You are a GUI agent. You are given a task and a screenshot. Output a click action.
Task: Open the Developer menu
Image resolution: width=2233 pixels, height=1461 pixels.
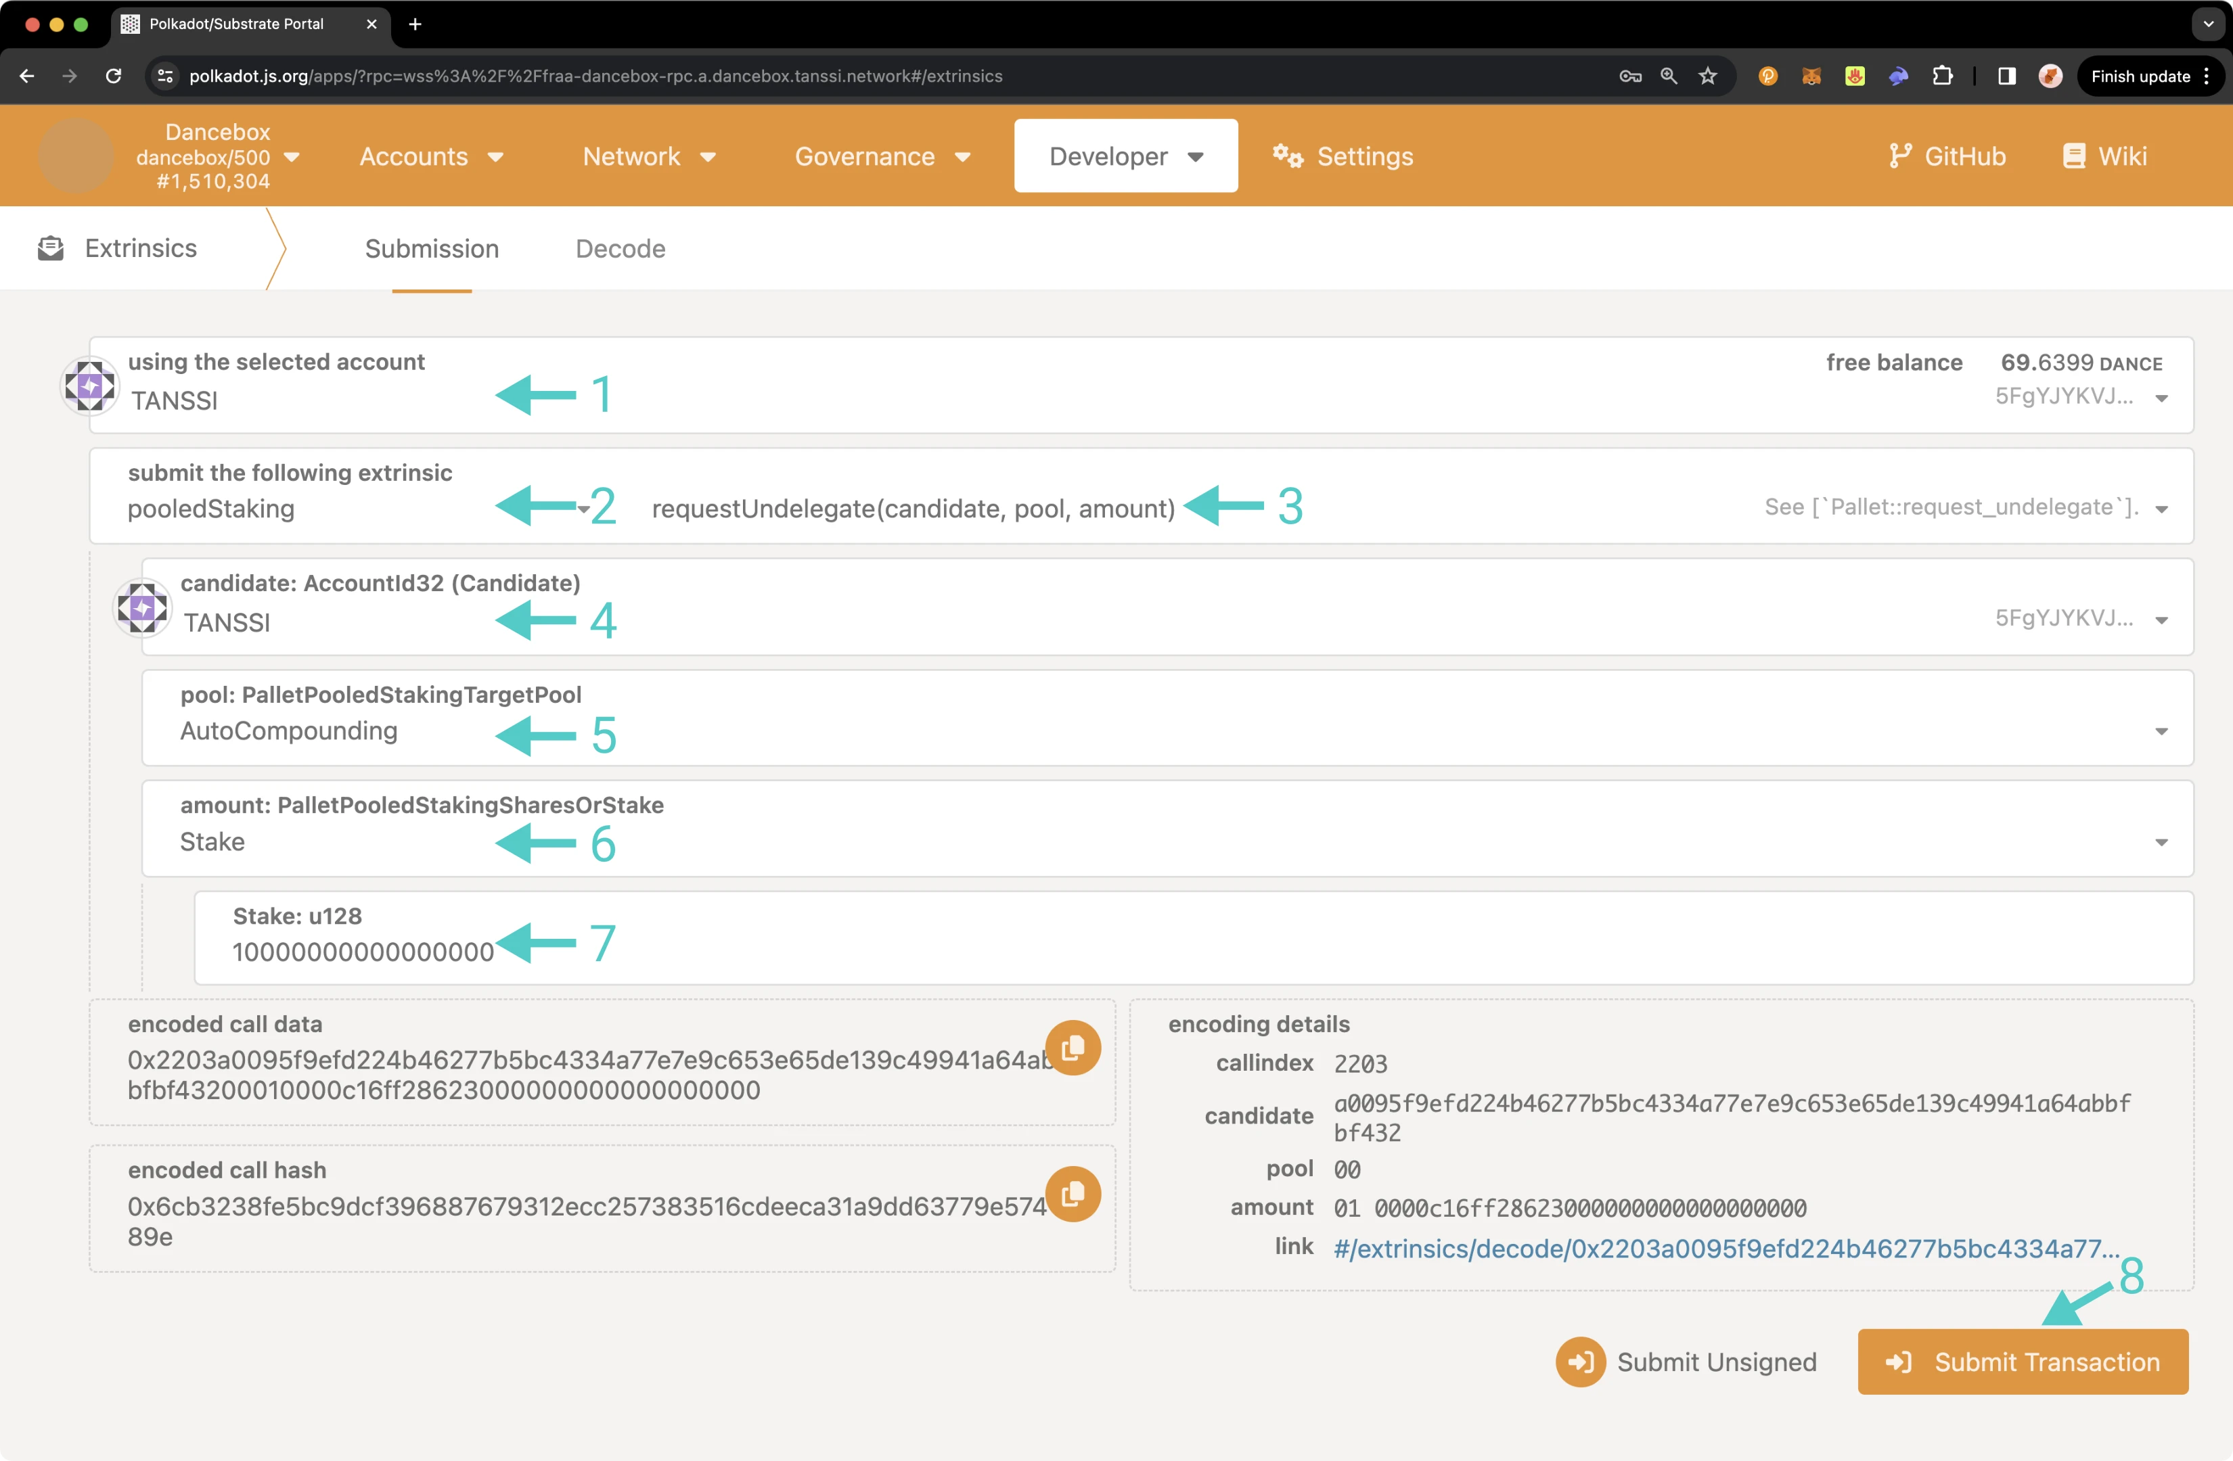coord(1125,156)
